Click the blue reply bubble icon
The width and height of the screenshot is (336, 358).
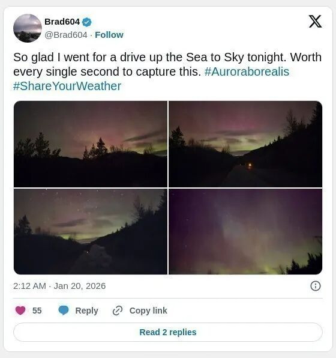pos(64,311)
